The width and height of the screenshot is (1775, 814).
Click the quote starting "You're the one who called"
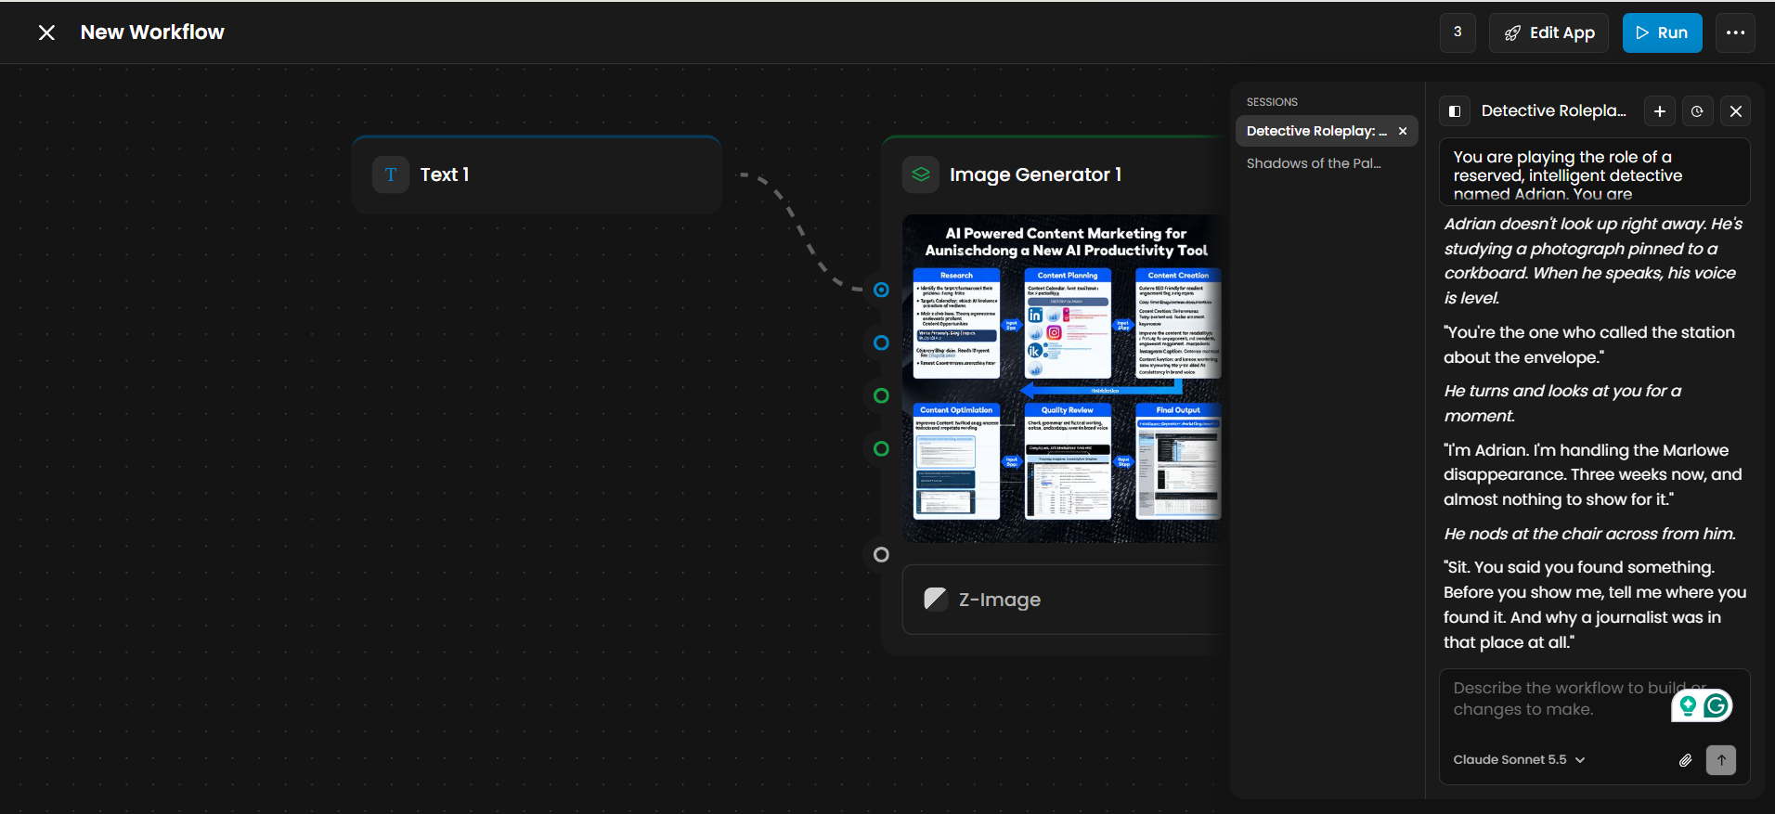pyautogui.click(x=1589, y=344)
